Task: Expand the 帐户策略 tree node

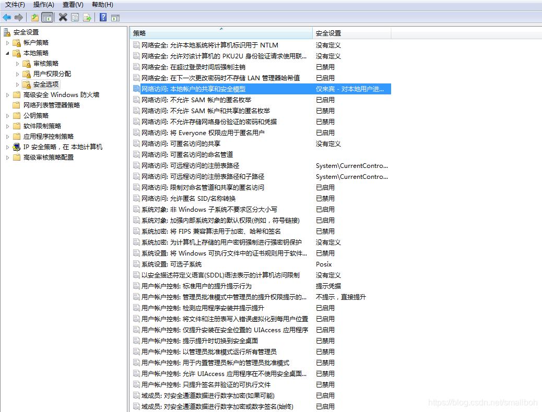Action: tap(8, 43)
